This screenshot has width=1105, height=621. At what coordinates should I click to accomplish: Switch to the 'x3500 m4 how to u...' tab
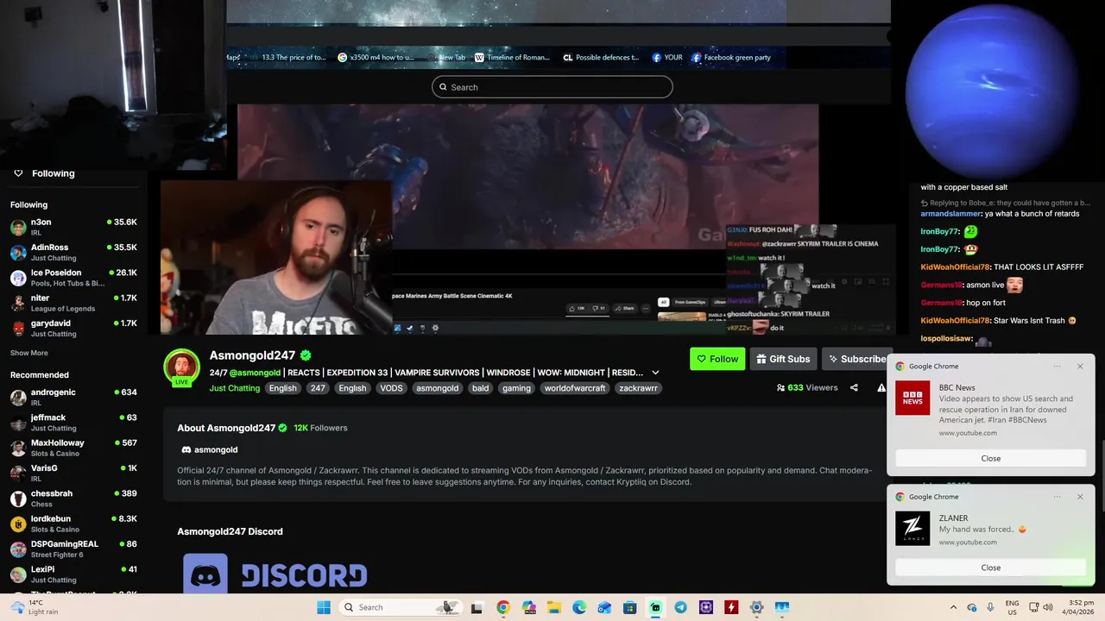tap(376, 58)
